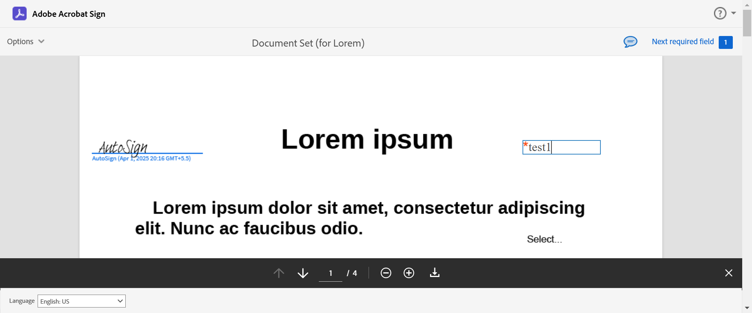Open the Options dropdown menu
The width and height of the screenshot is (752, 313).
pos(26,41)
